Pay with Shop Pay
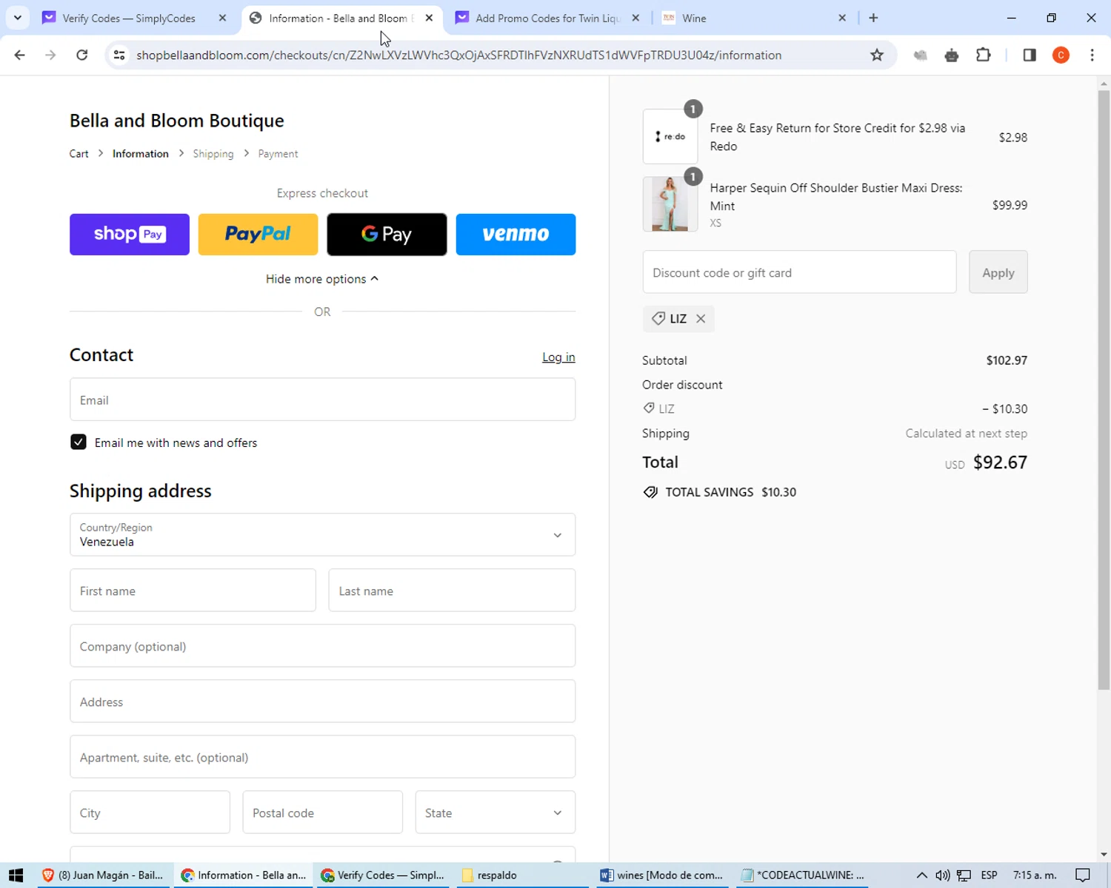 pos(130,235)
